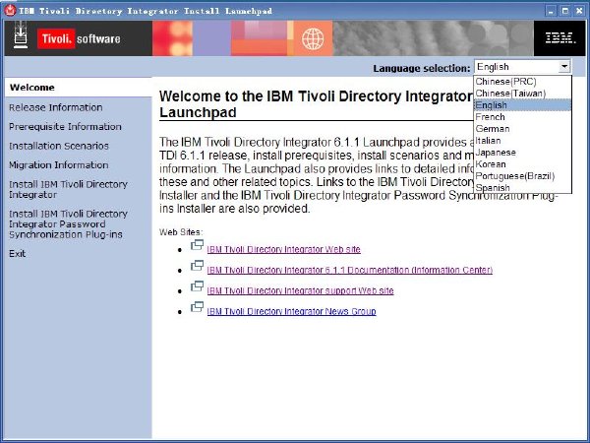
Task: Click new-window icon beside News Group link
Action: click(x=198, y=307)
